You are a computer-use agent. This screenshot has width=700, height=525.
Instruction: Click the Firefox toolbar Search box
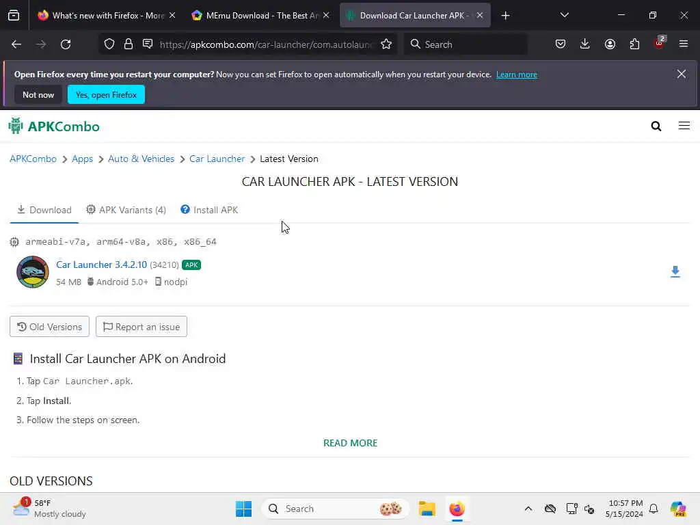point(466,44)
